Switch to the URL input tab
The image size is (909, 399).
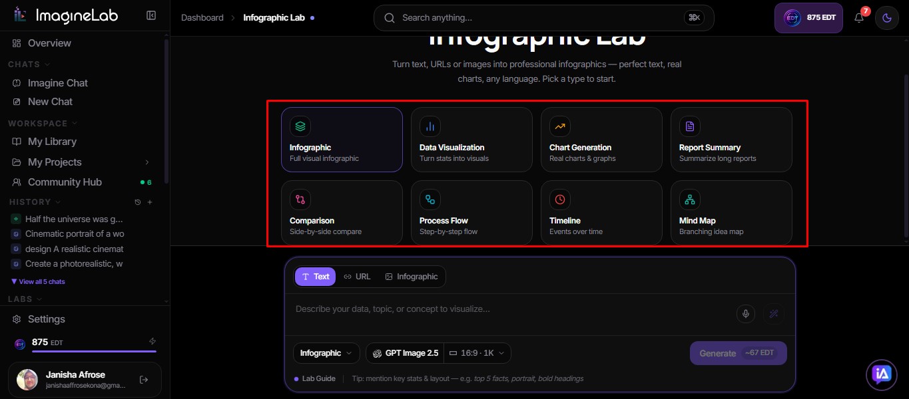(357, 277)
